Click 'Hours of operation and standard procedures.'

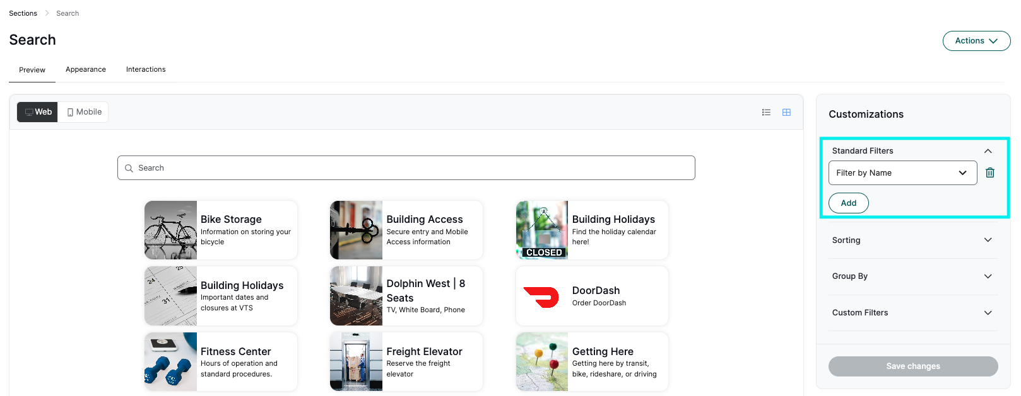point(239,369)
